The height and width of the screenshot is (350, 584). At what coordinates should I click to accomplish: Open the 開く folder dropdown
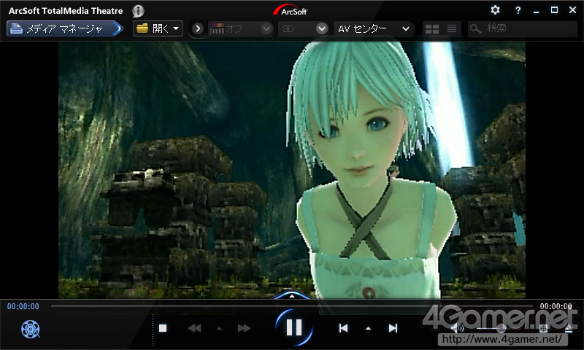pos(158,28)
